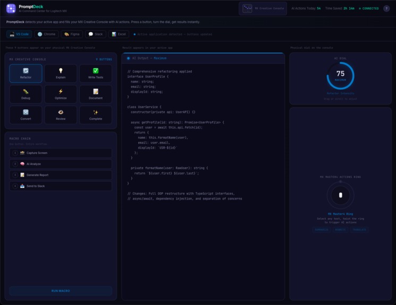Click the 'Refactor Intensity' label under the dial
The height and width of the screenshot is (305, 396).
click(340, 93)
